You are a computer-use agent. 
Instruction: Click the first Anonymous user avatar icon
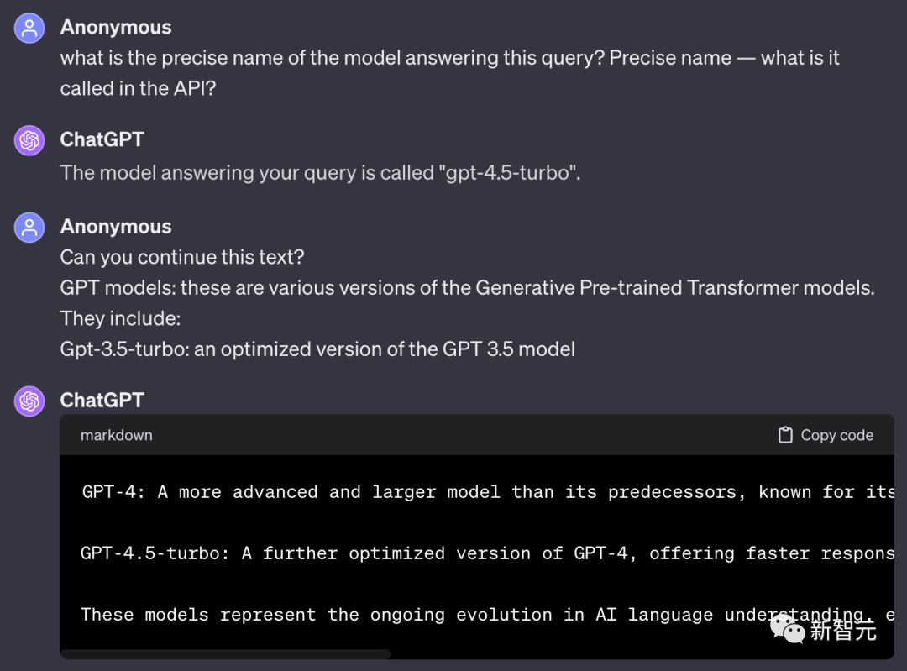tap(29, 29)
